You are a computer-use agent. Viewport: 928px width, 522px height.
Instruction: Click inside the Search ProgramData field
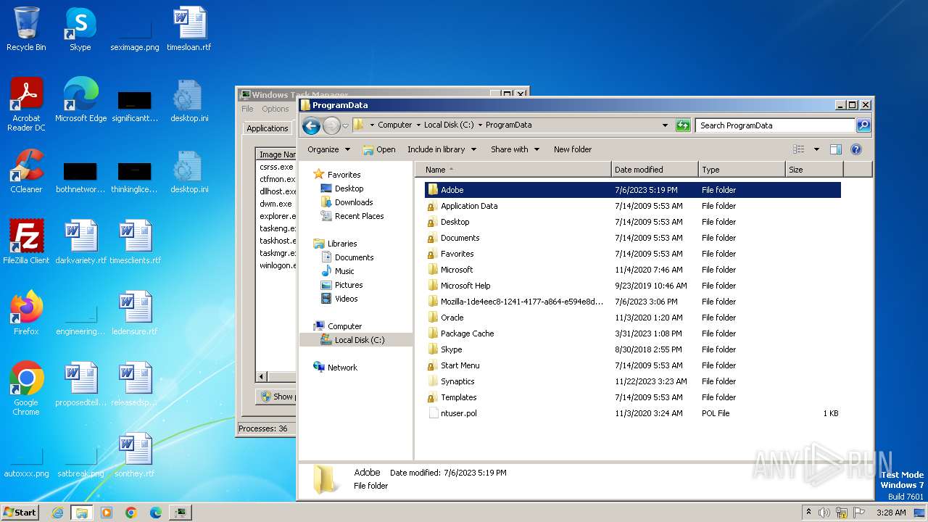tap(775, 125)
